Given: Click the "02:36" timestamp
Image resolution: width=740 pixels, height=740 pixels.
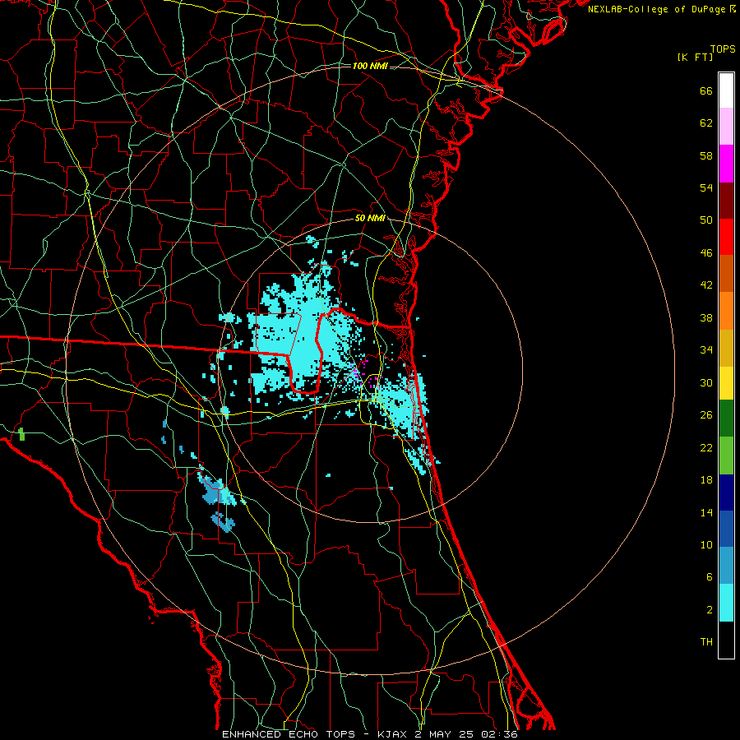Looking at the screenshot, I should [499, 734].
